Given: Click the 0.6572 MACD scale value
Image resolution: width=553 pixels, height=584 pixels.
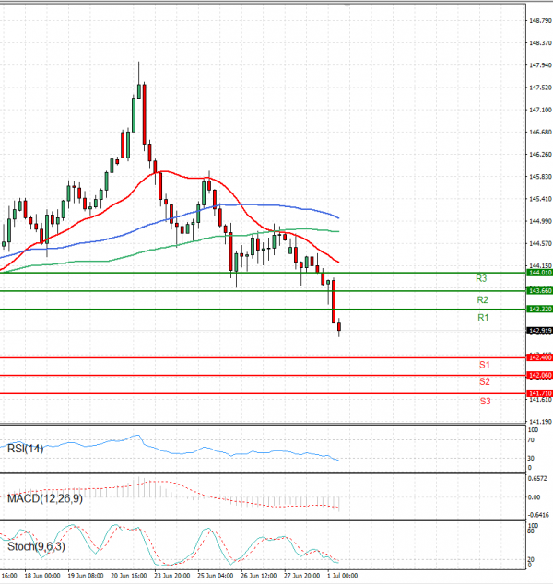Looking at the screenshot, I should (538, 479).
